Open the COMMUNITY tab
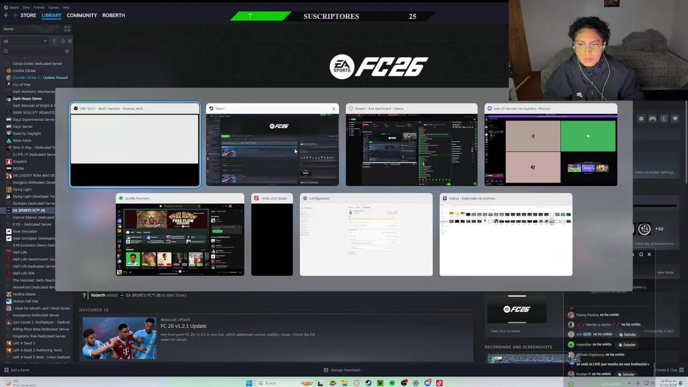The width and height of the screenshot is (688, 387). [82, 15]
